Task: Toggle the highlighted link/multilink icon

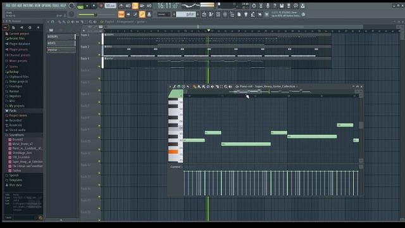Action: (142, 14)
